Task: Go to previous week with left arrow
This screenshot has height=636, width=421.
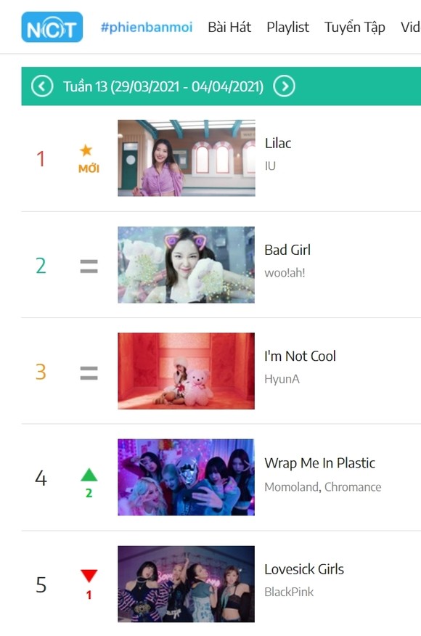Action: coord(42,86)
